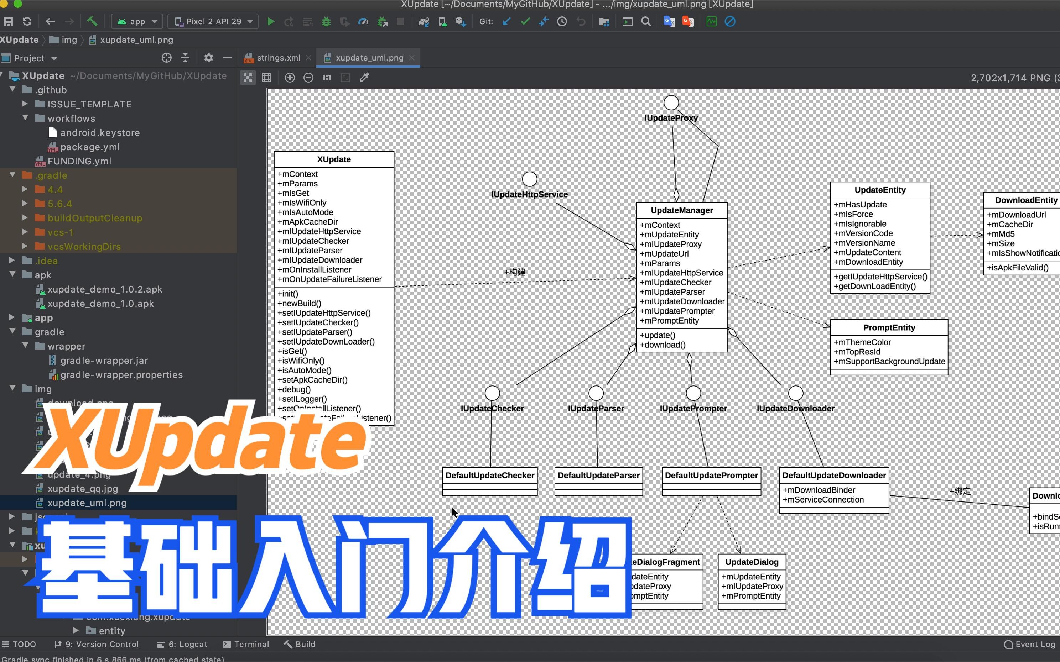Select the xupdate_uml.png tab
Image resolution: width=1060 pixels, height=662 pixels.
[x=369, y=57]
